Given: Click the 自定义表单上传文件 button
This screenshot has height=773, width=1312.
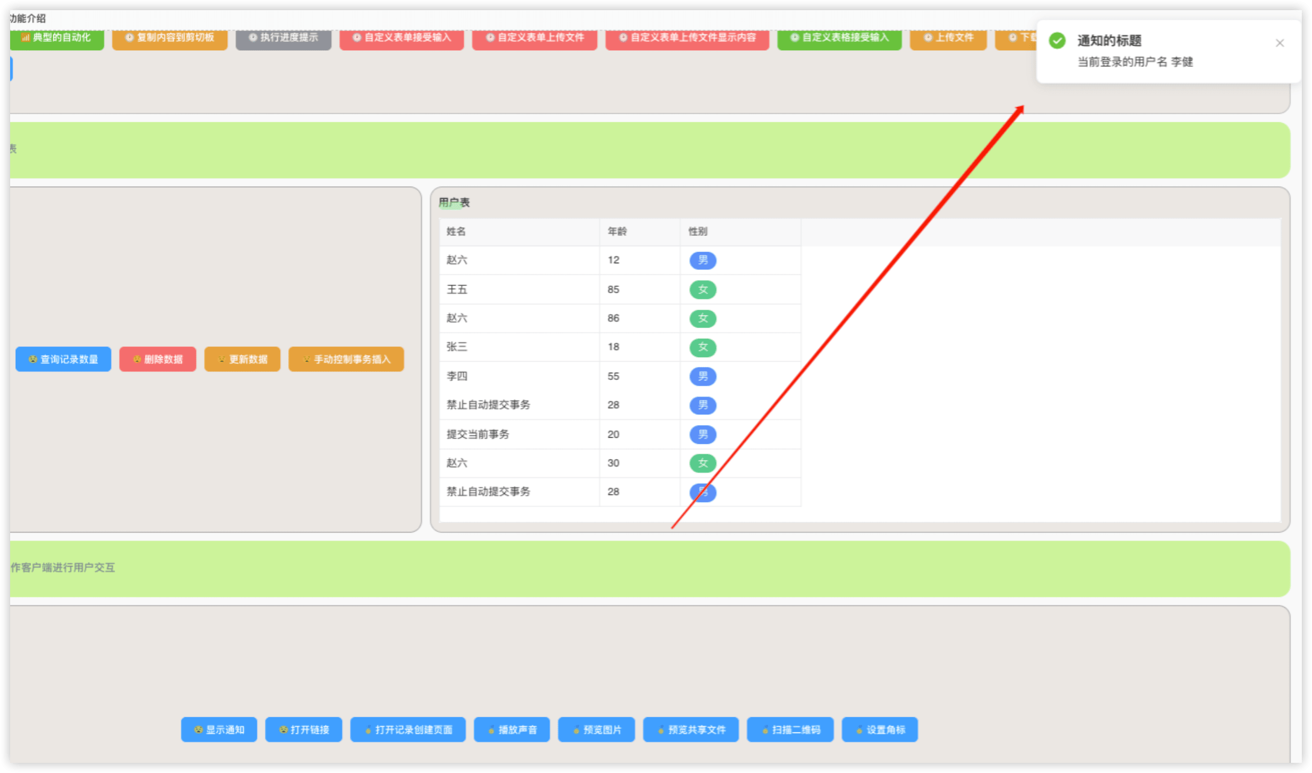Looking at the screenshot, I should tap(534, 38).
